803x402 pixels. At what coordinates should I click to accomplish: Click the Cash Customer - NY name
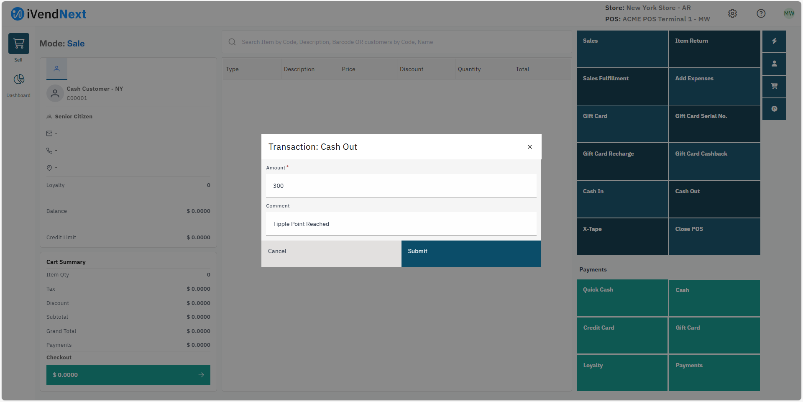tap(95, 89)
